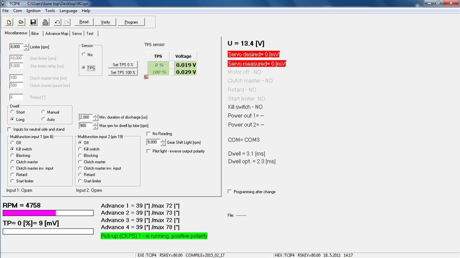Click the Print icon in toolbar
This screenshot has height=258, width=460.
coord(45,22)
